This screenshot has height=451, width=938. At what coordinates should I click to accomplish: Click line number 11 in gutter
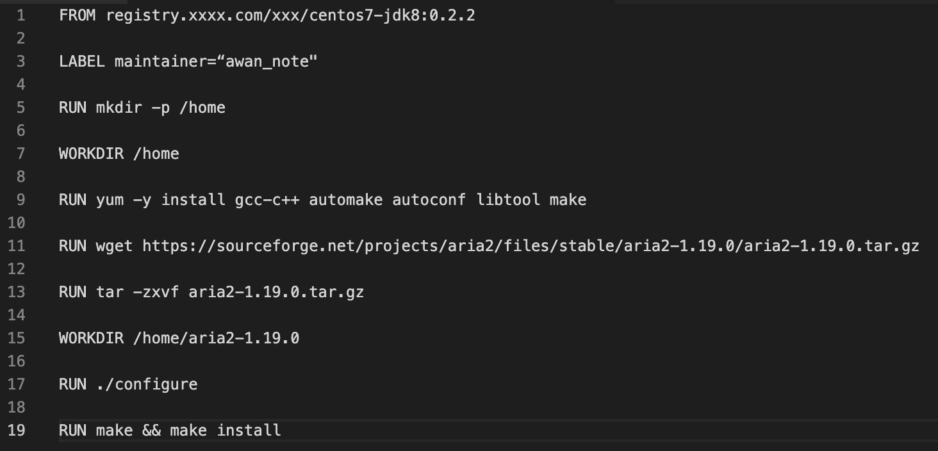coord(17,246)
